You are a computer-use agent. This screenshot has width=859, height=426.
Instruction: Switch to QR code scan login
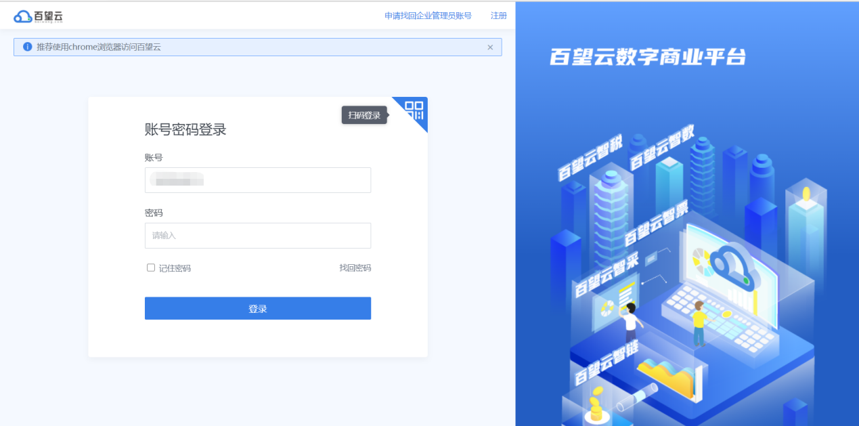click(414, 110)
